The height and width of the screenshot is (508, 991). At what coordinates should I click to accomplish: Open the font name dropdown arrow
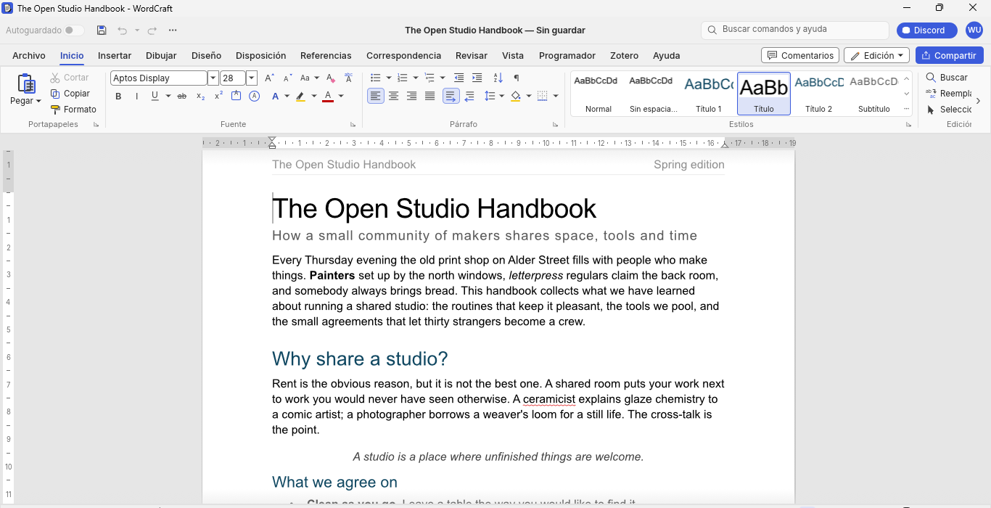coord(213,78)
